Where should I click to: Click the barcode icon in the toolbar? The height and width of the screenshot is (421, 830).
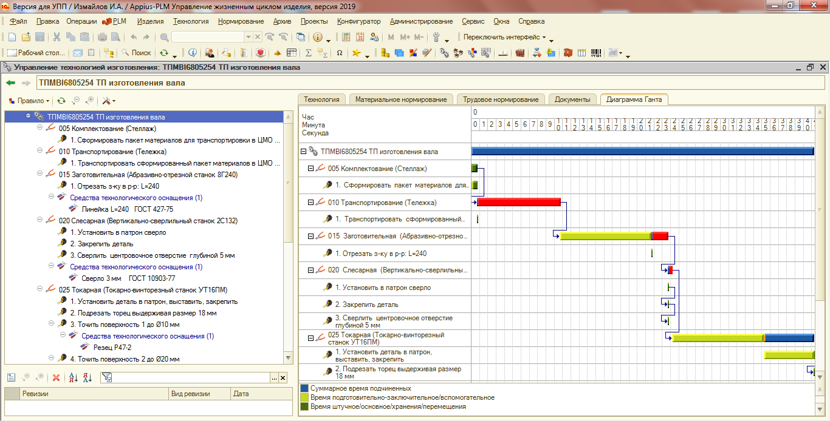(596, 53)
